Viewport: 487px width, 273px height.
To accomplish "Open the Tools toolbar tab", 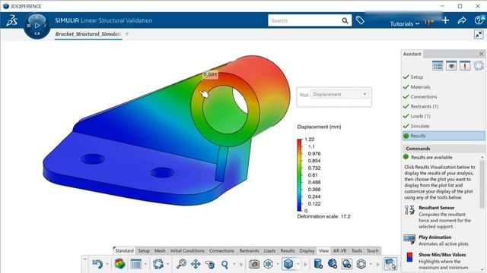I will click(357, 251).
